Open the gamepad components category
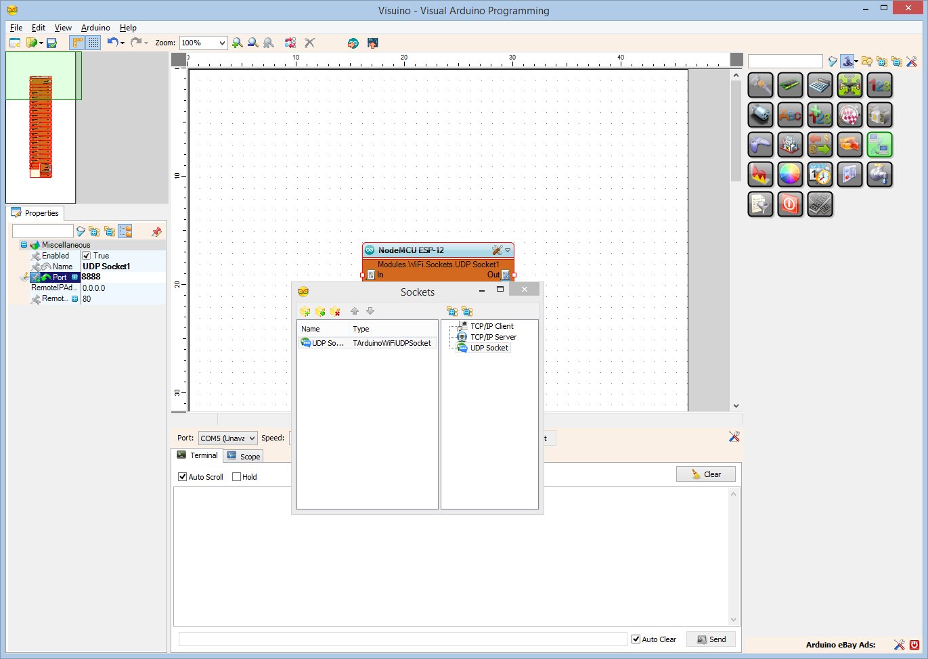Image resolution: width=928 pixels, height=659 pixels. 760,144
